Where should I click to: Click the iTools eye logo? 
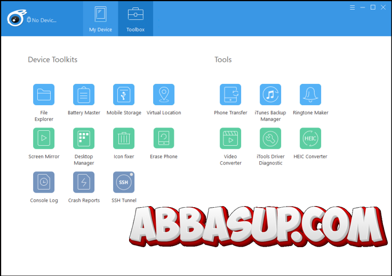[16, 18]
